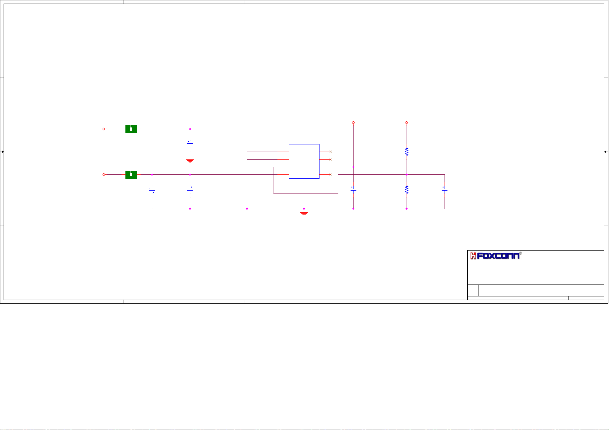
Task: Click the Foxconn logo in the title block
Action: click(x=495, y=256)
